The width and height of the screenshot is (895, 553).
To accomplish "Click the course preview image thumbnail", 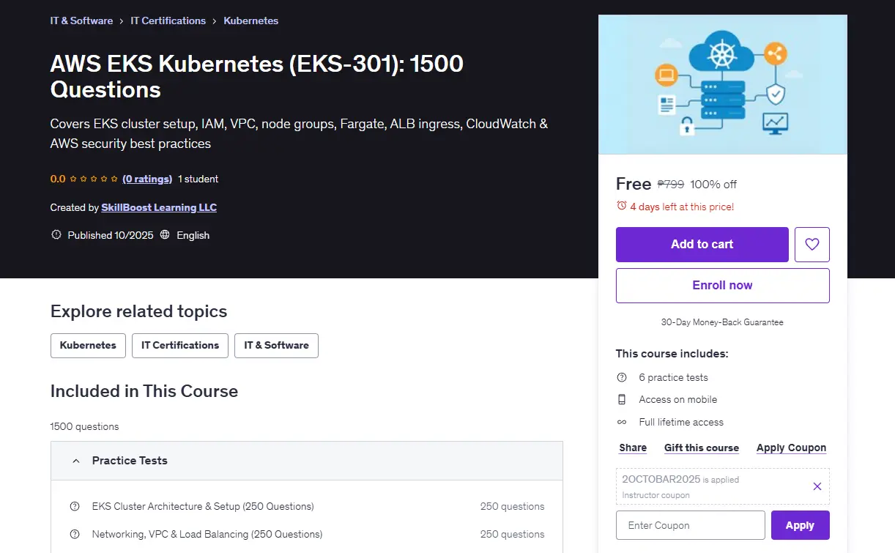I will click(722, 84).
